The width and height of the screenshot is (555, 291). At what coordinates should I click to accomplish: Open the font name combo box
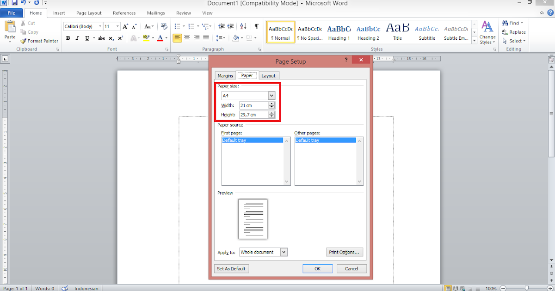[83, 26]
